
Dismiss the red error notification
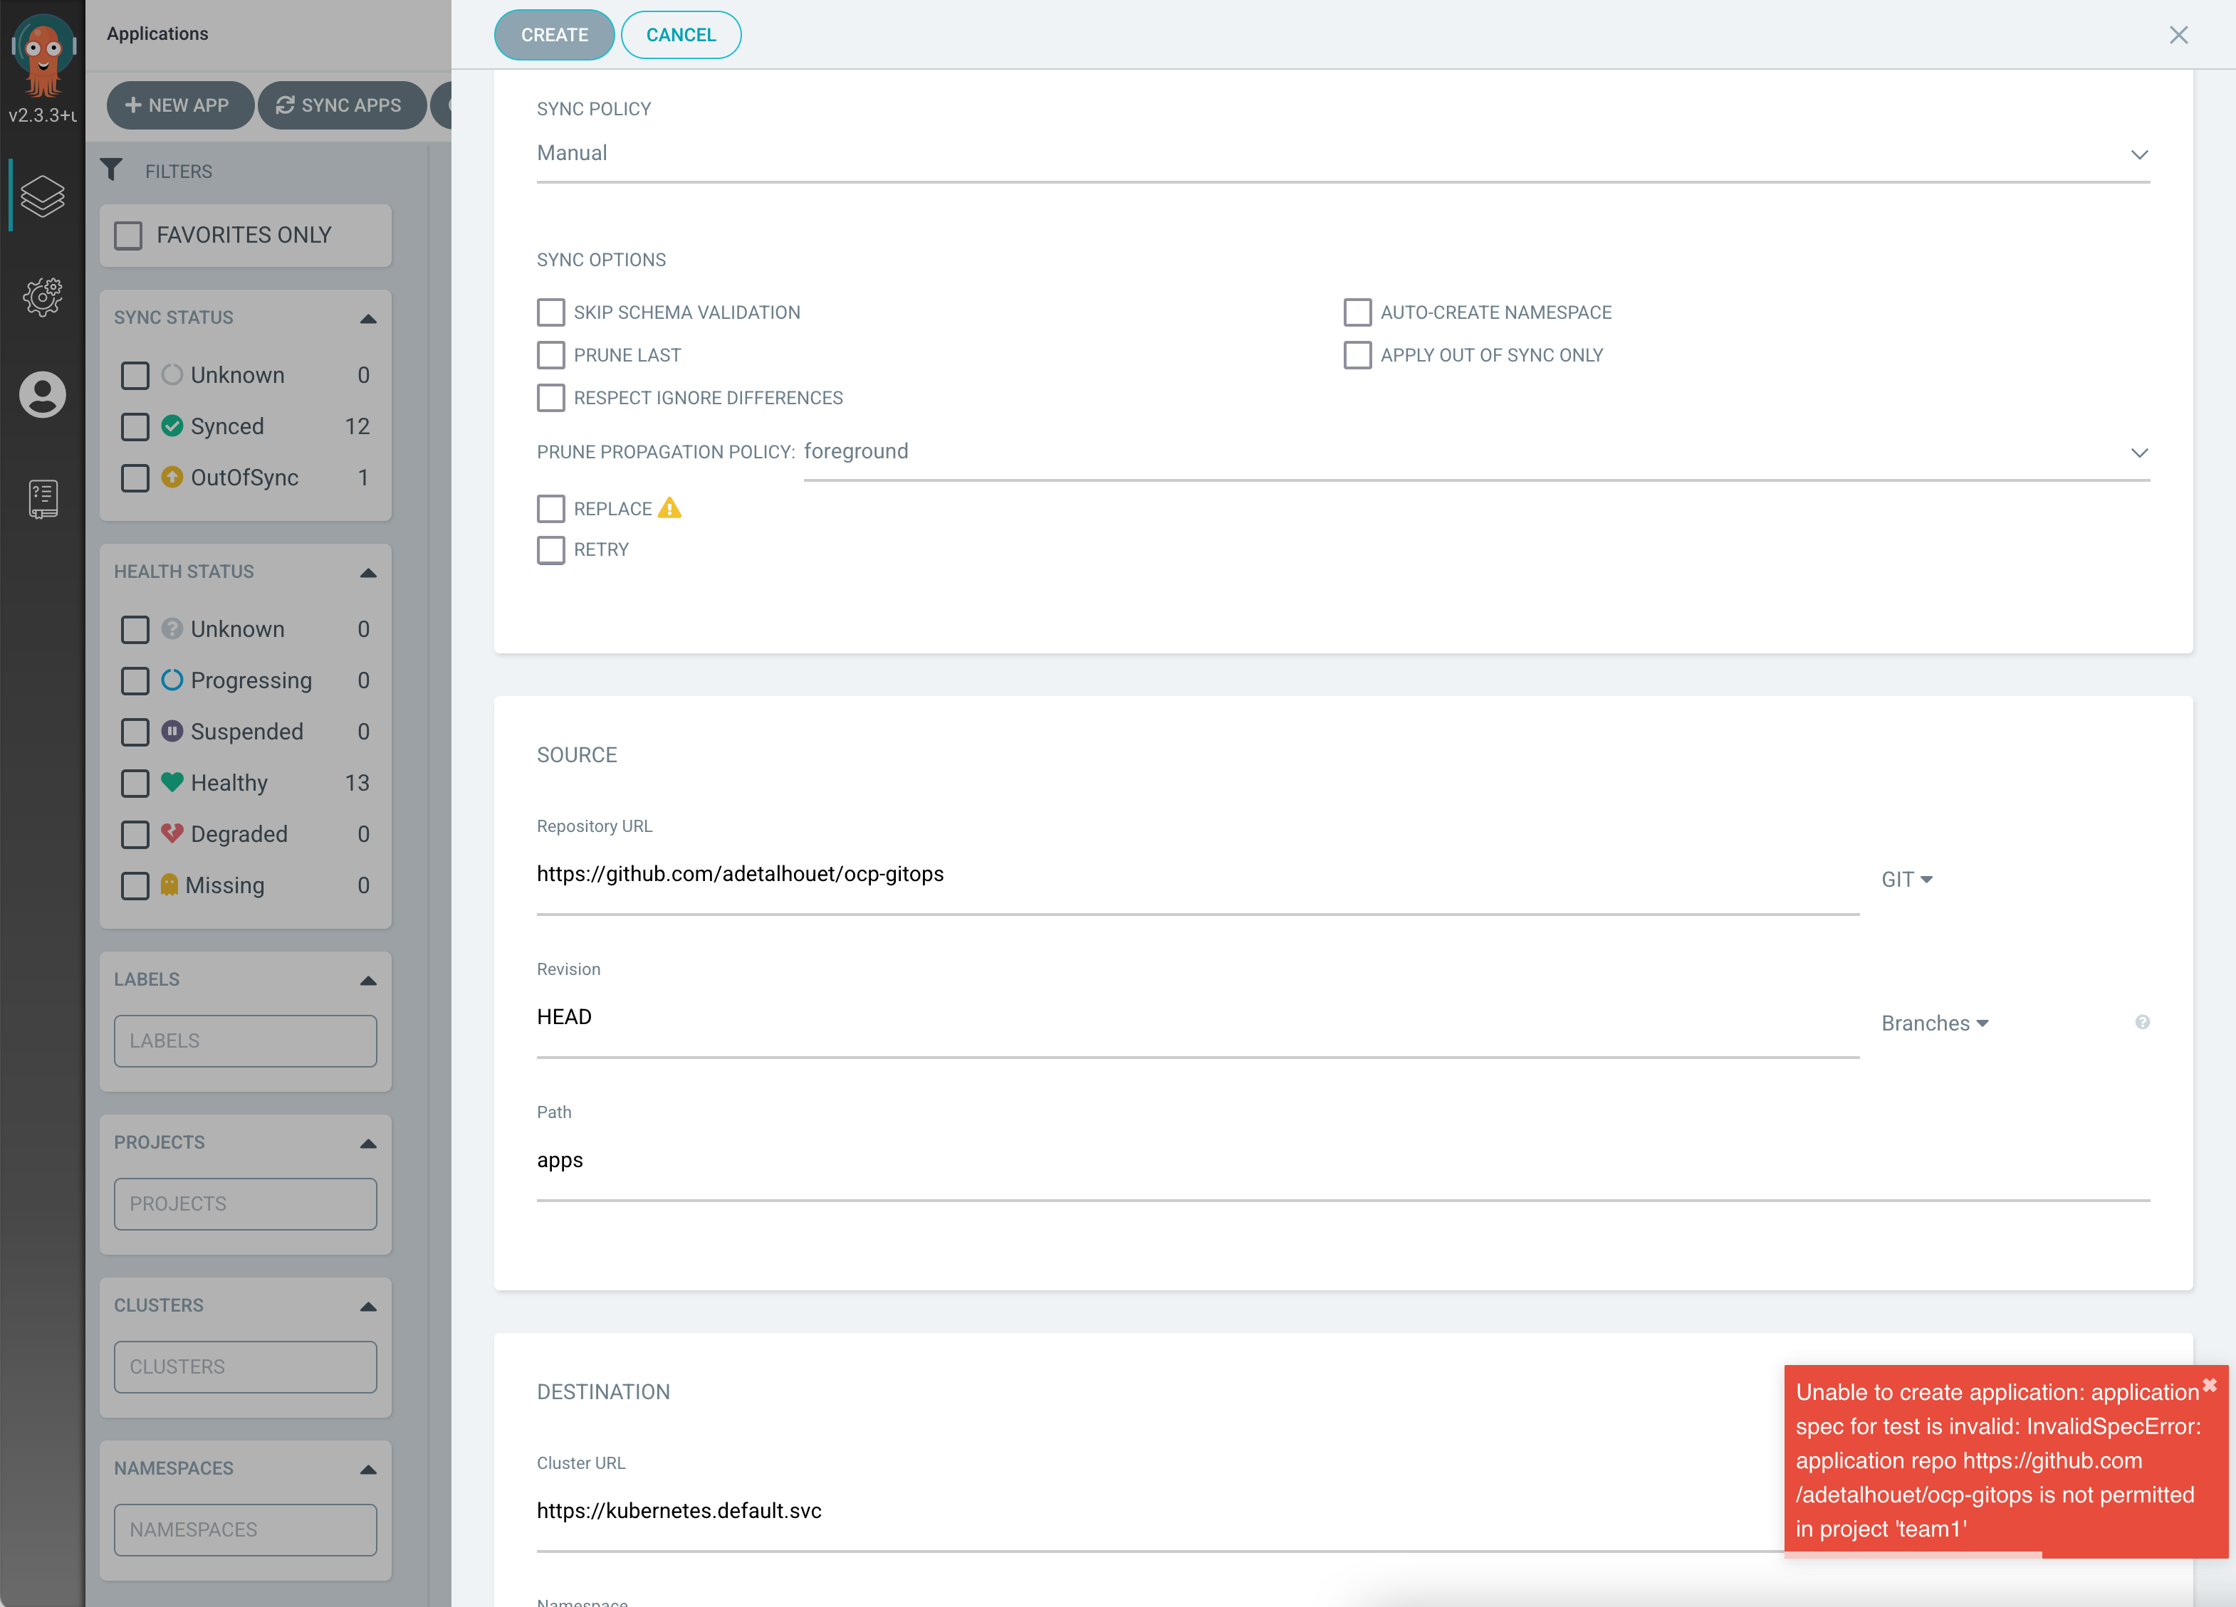pos(2210,1386)
